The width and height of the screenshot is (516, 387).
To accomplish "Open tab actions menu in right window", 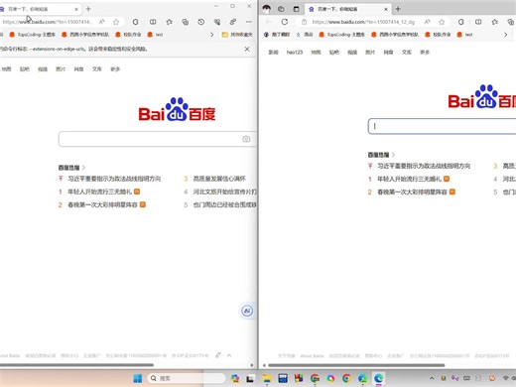I will (x=296, y=9).
